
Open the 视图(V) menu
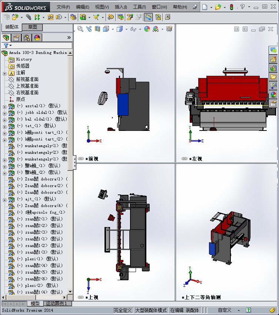tap(102, 7)
